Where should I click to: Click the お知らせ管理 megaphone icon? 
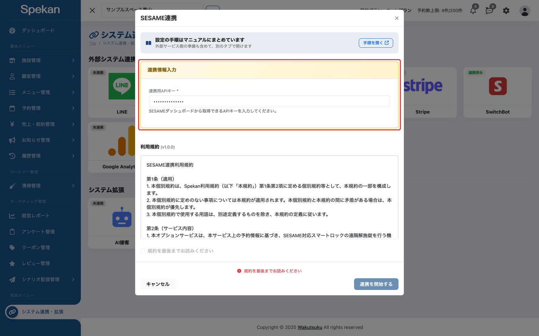[x=12, y=140]
